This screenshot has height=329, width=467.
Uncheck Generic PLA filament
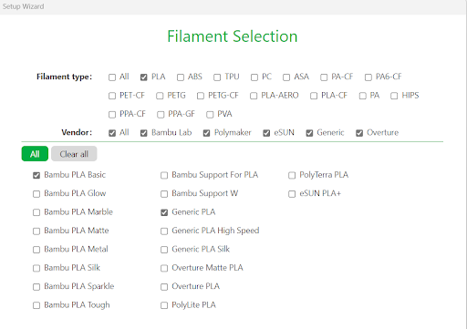pyautogui.click(x=164, y=212)
